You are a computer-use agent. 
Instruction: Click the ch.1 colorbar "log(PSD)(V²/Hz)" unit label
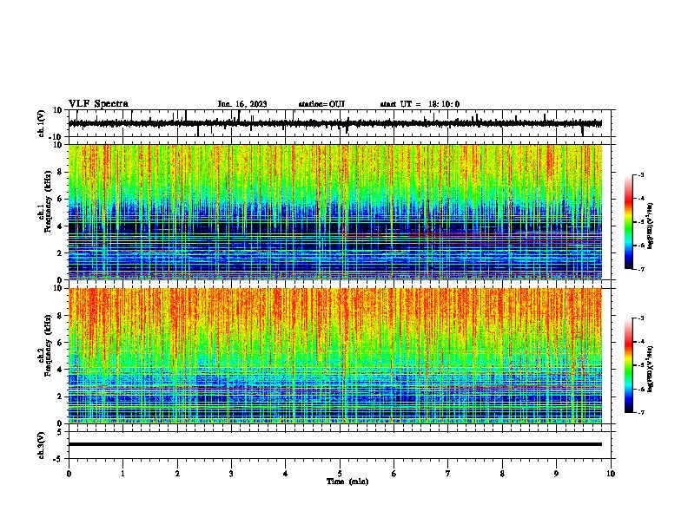[651, 226]
